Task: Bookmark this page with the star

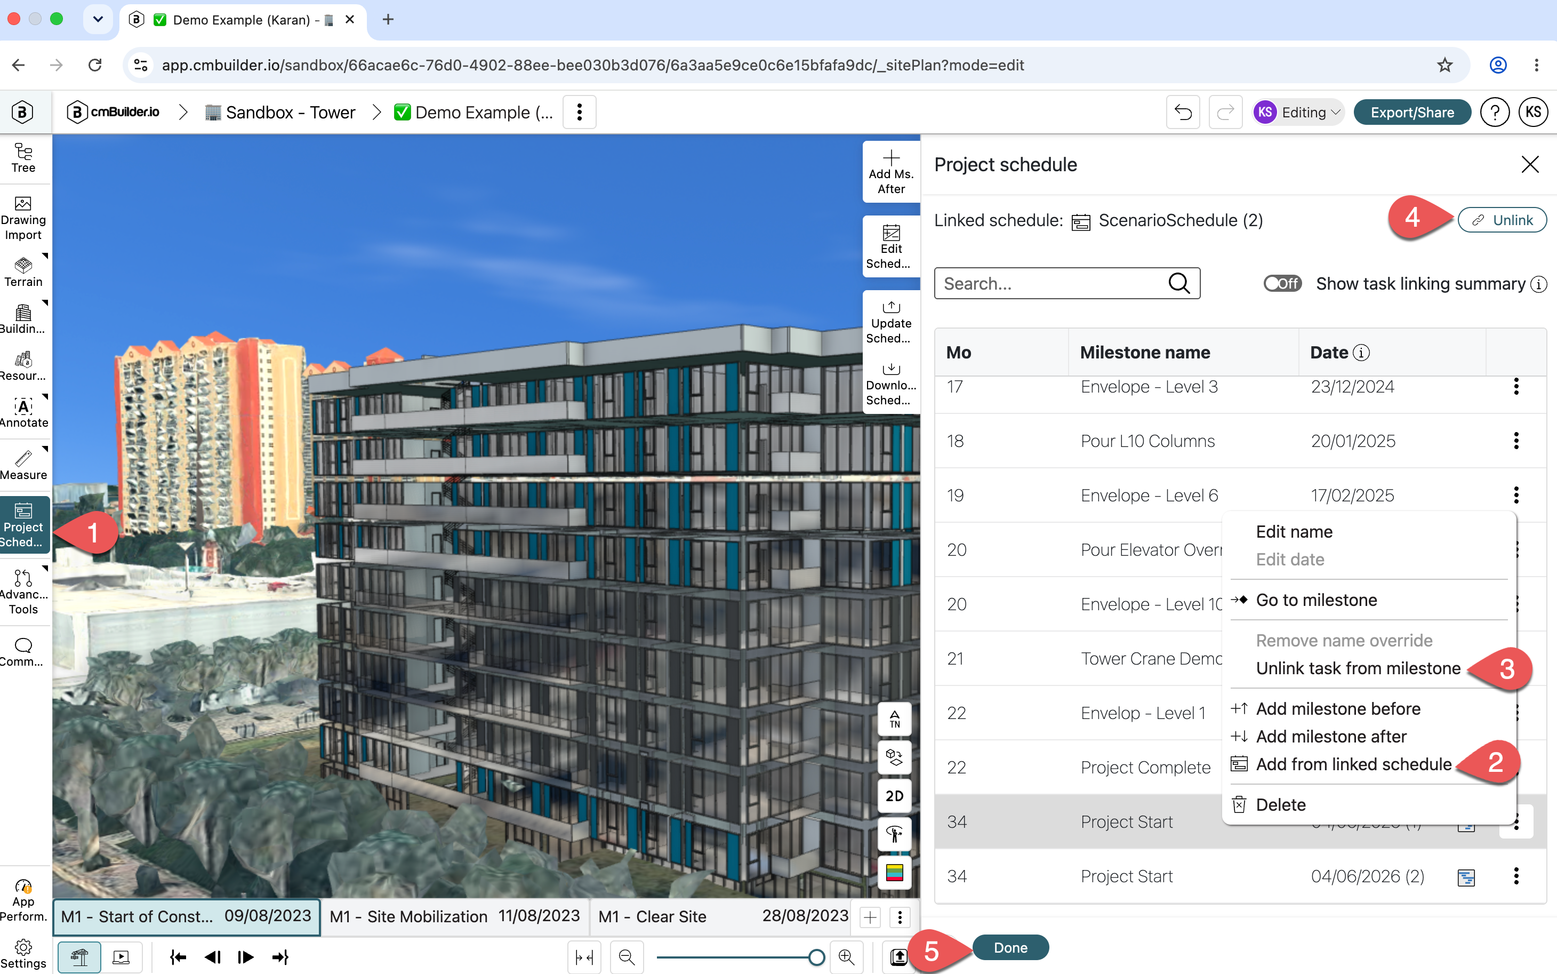Action: tap(1445, 65)
